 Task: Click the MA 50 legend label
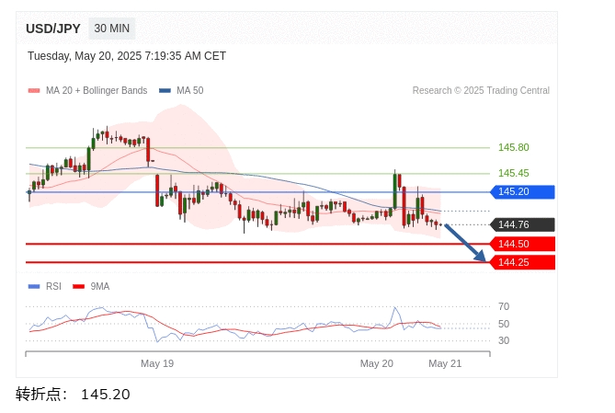(x=190, y=91)
